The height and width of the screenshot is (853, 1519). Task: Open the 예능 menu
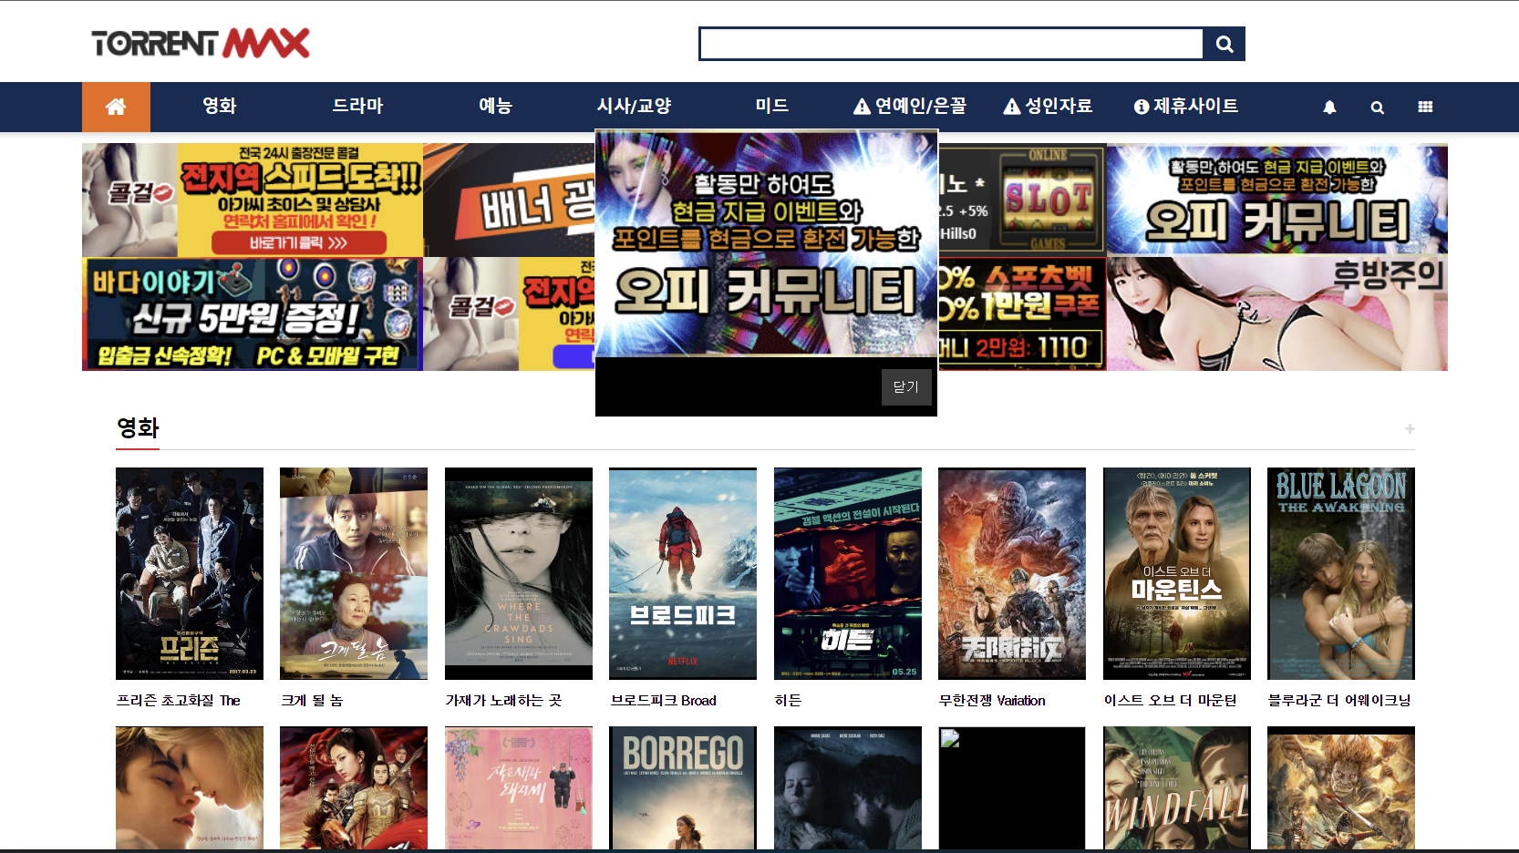point(495,106)
